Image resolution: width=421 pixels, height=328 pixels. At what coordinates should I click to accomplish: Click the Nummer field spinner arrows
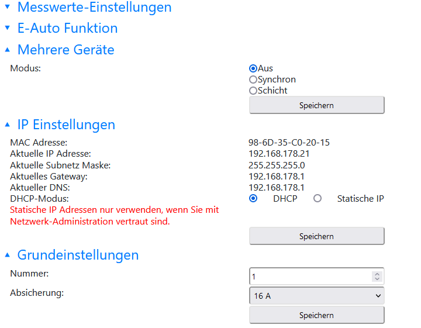pos(377,277)
